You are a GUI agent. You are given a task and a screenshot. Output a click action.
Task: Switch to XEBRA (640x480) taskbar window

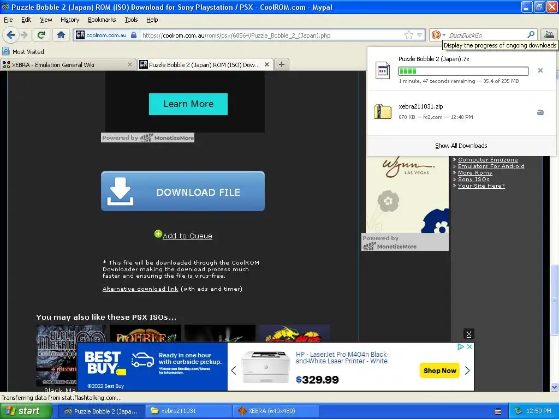pyautogui.click(x=276, y=411)
